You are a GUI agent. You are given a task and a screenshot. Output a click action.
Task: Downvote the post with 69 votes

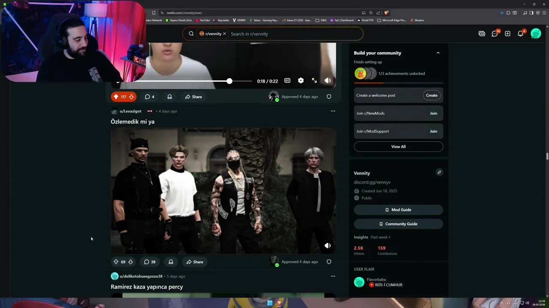click(x=130, y=262)
